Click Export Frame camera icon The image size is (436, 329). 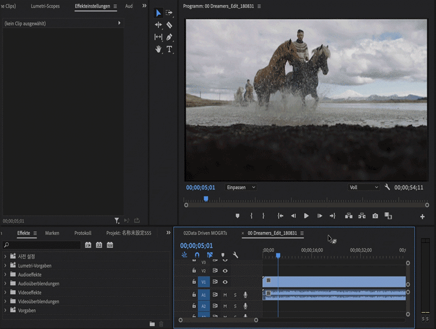375,216
